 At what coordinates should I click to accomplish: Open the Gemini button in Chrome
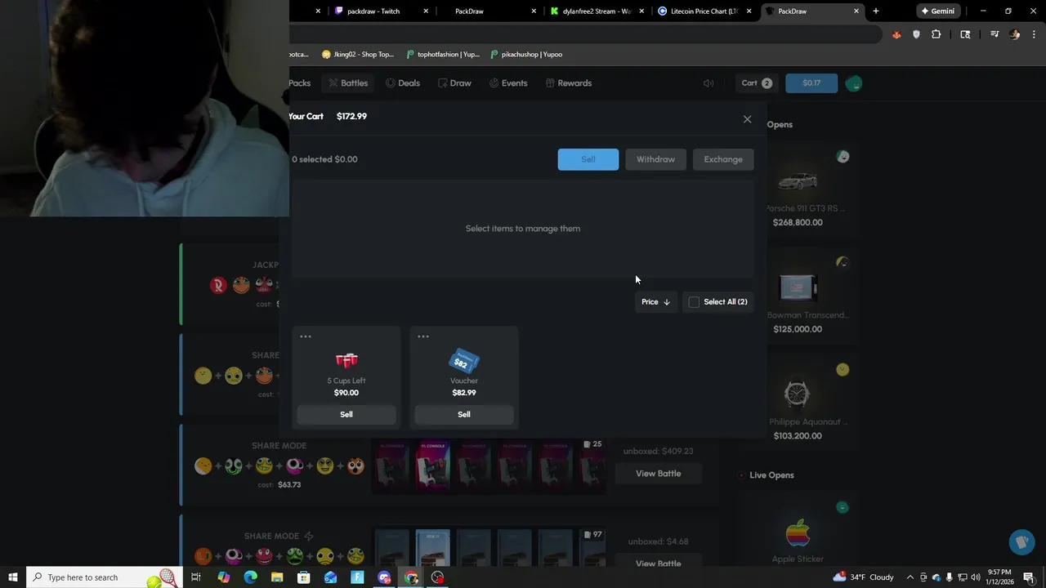tap(937, 11)
